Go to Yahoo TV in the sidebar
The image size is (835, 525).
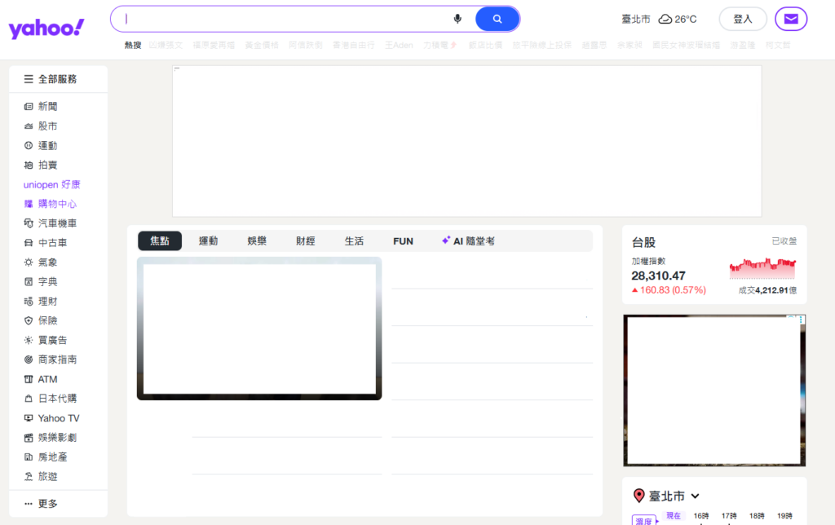coord(58,418)
